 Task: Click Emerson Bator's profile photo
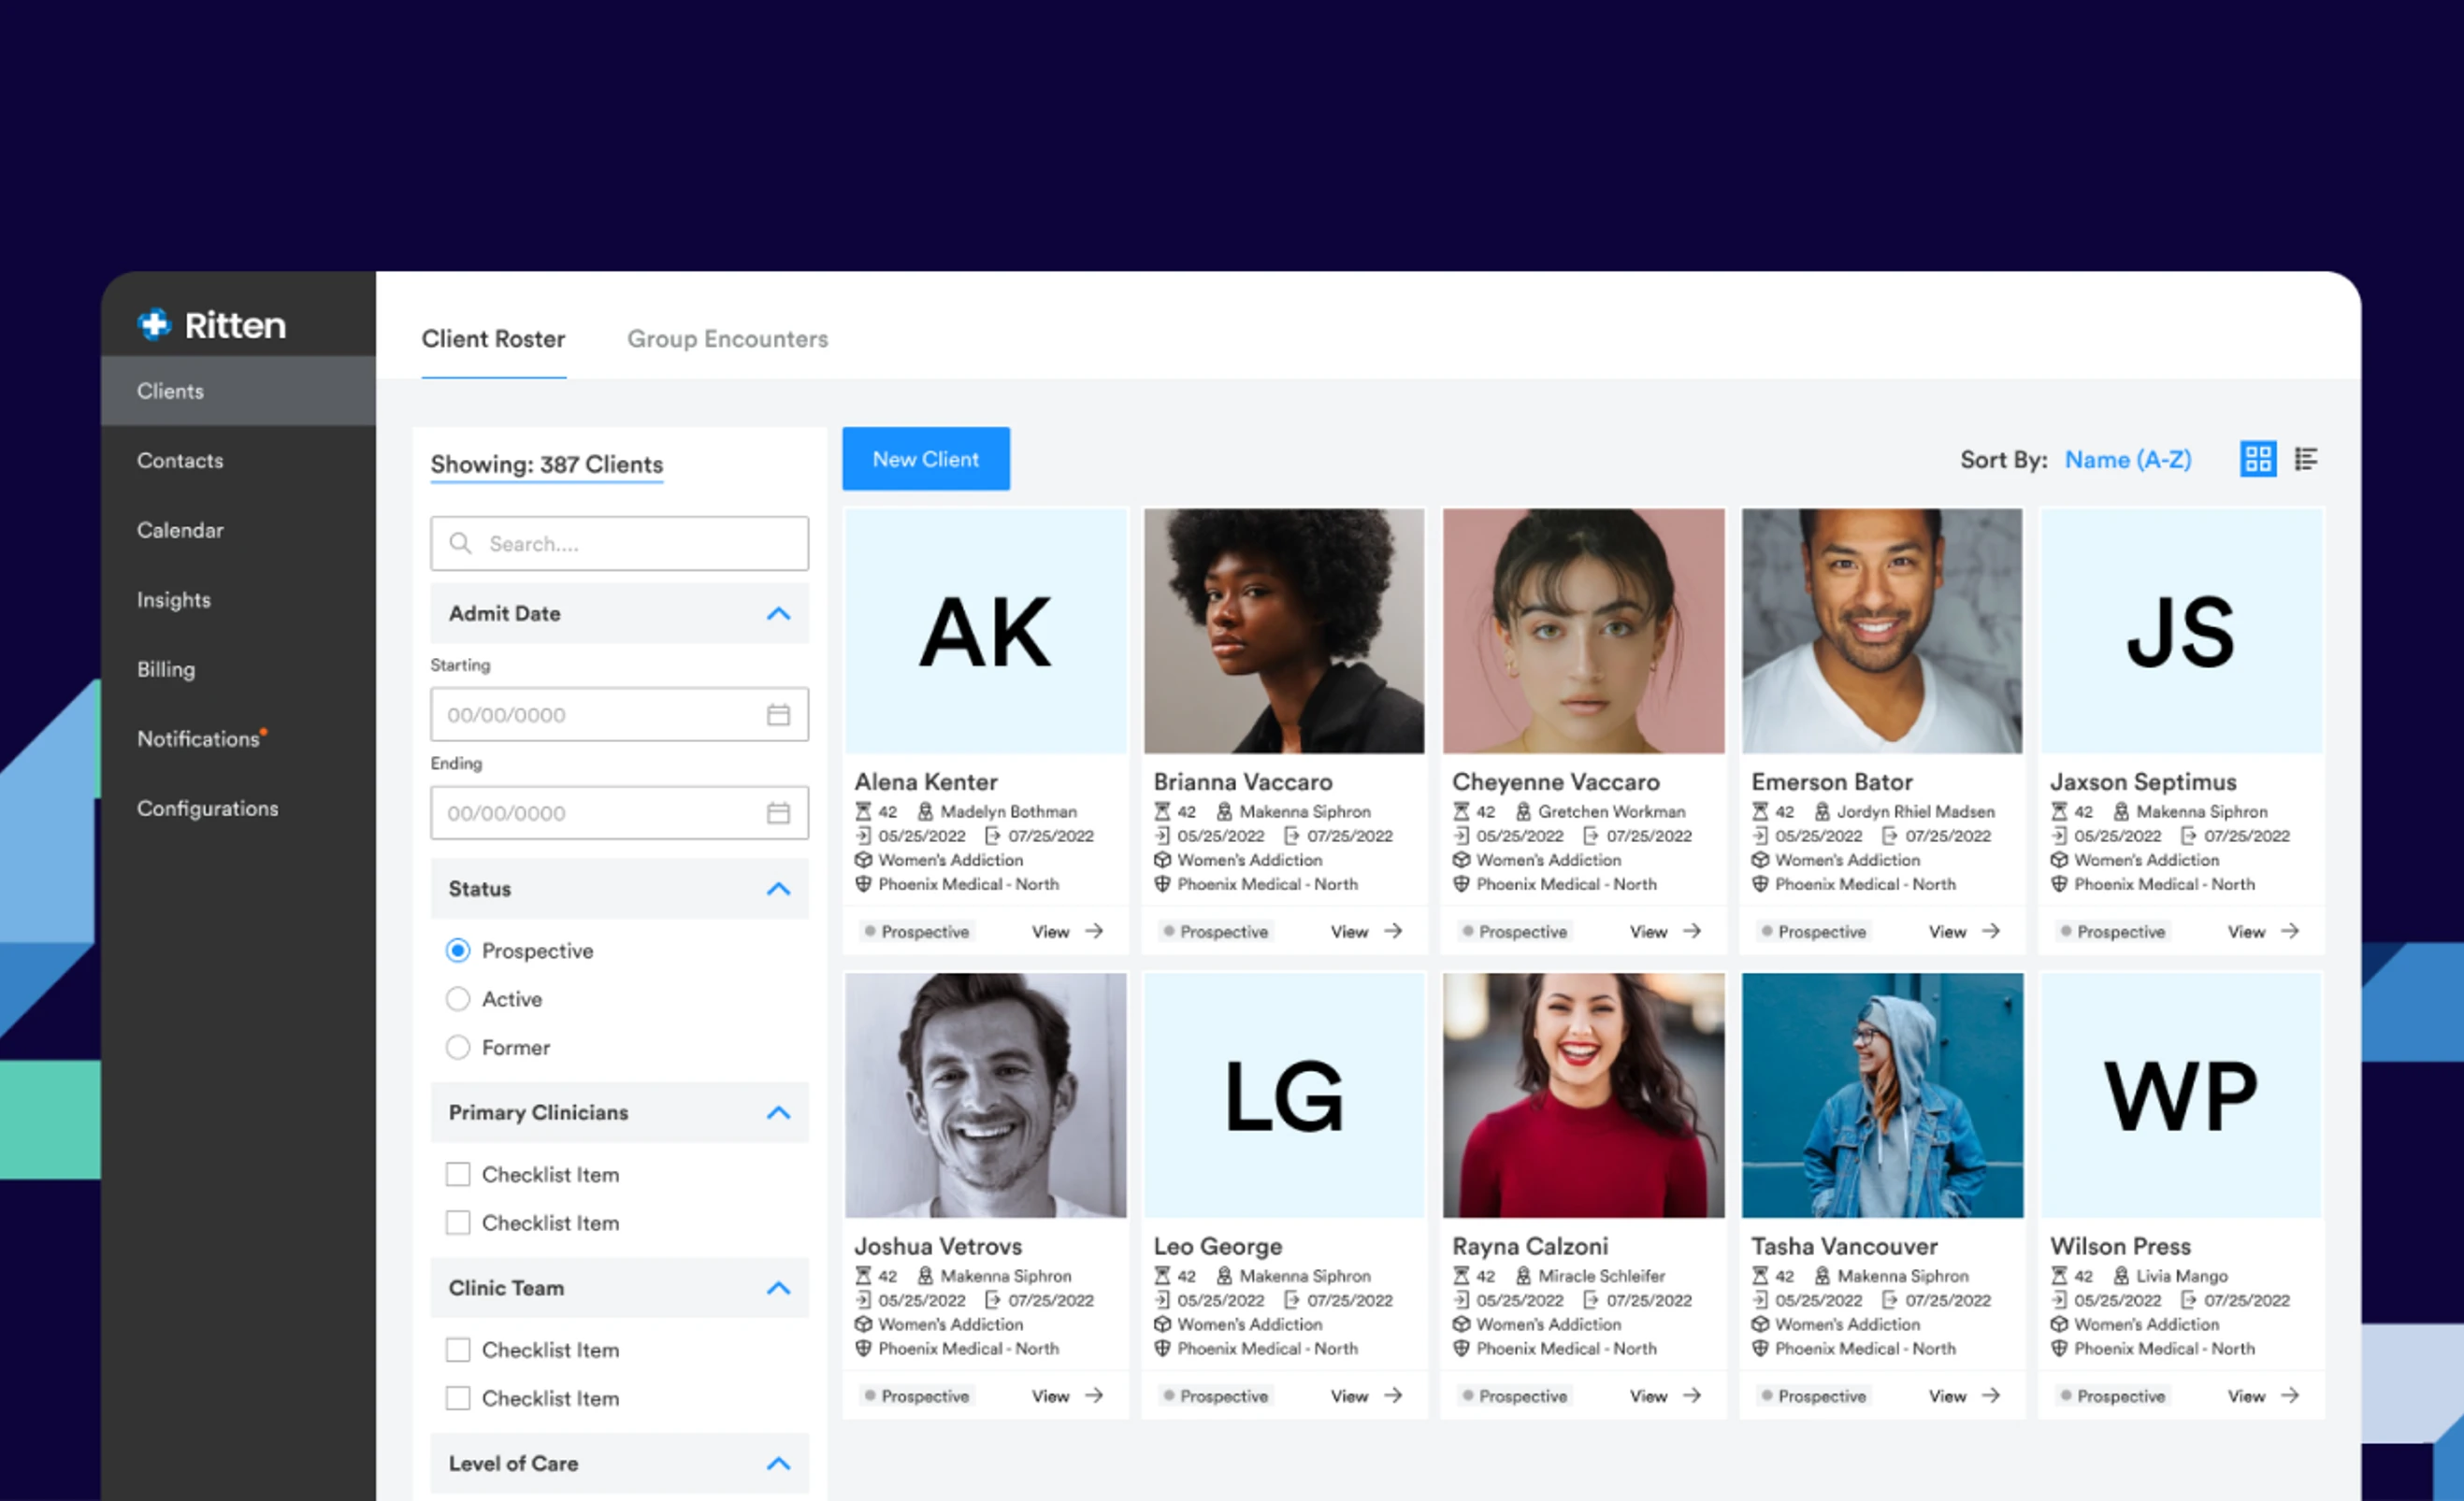point(1881,631)
